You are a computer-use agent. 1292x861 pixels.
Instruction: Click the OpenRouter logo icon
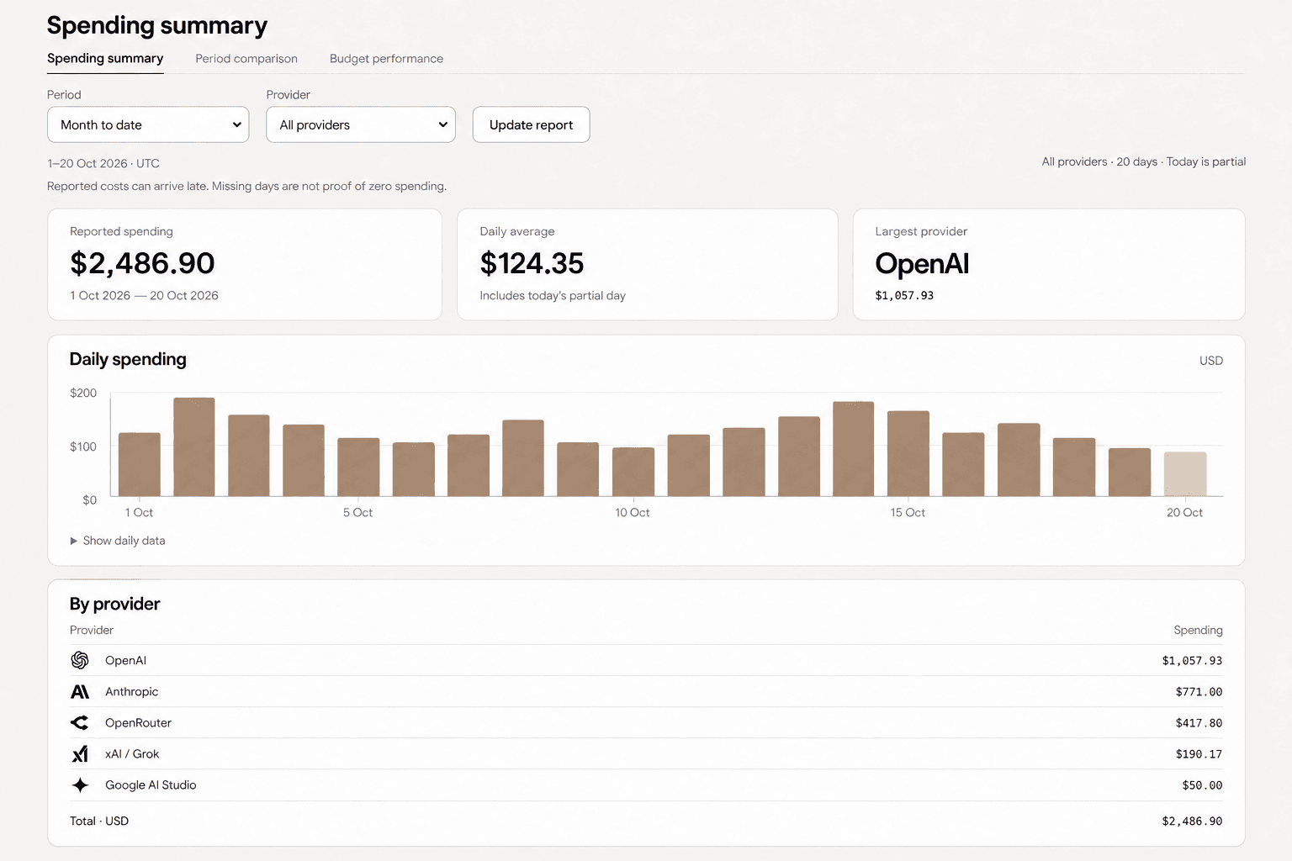(x=80, y=722)
